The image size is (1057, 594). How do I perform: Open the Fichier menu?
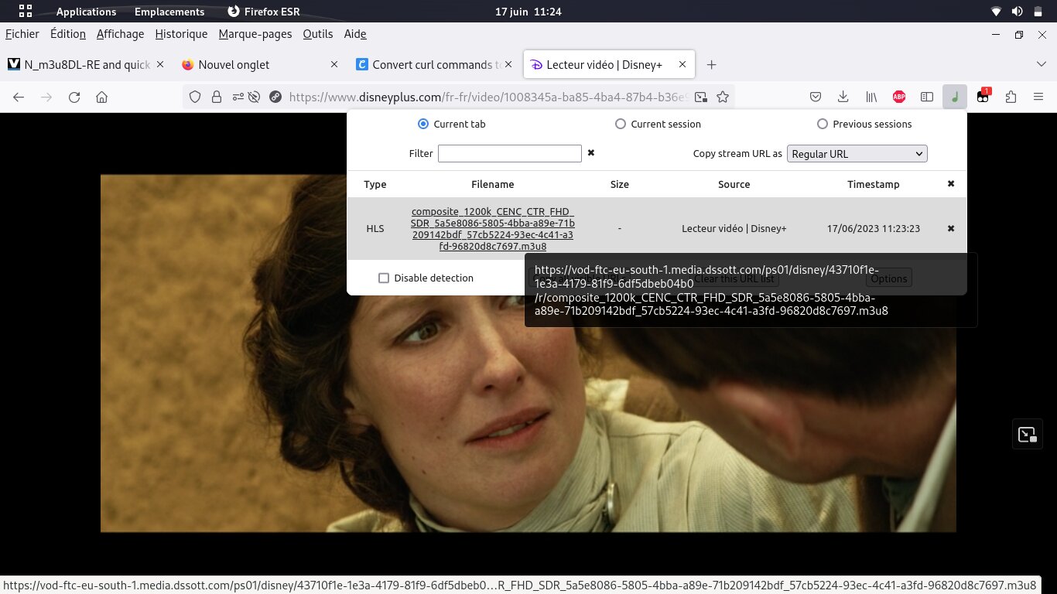click(x=22, y=34)
